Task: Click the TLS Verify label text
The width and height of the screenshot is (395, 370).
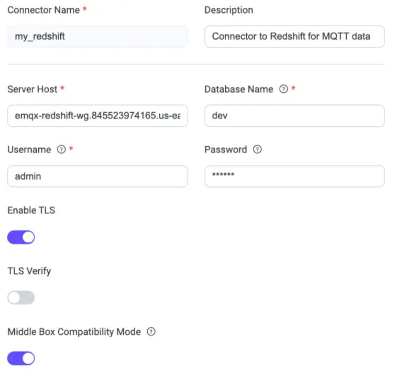Action: 29,271
